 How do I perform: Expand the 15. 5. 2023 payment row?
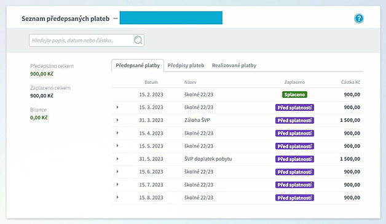(x=117, y=146)
